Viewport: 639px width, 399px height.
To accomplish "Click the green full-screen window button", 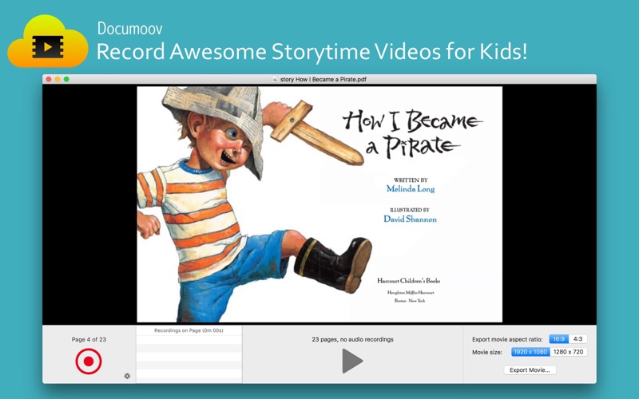I will point(66,79).
